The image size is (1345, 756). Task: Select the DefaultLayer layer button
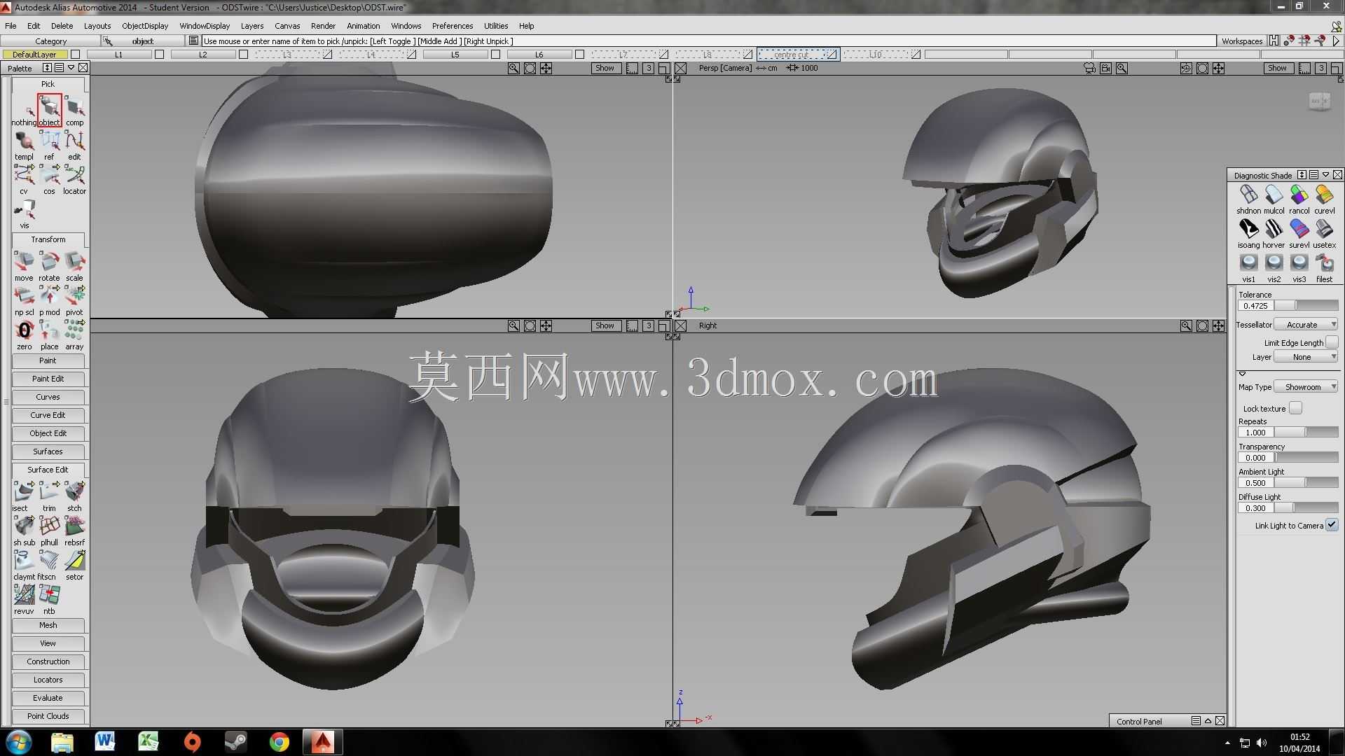[x=34, y=55]
